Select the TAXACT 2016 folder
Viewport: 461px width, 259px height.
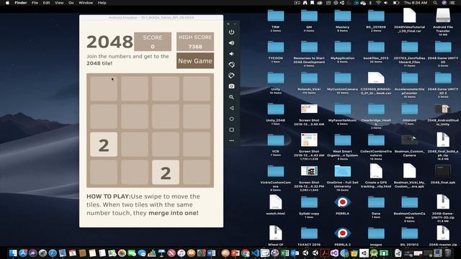click(x=309, y=234)
